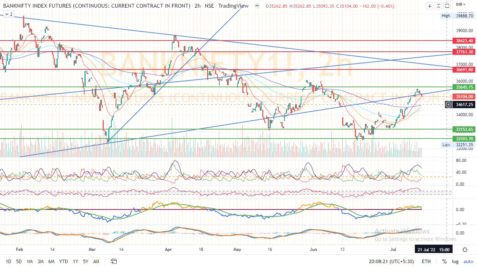Image resolution: width=477 pixels, height=268 pixels.
Task: Open chart settings gear icon
Action: pos(465,250)
